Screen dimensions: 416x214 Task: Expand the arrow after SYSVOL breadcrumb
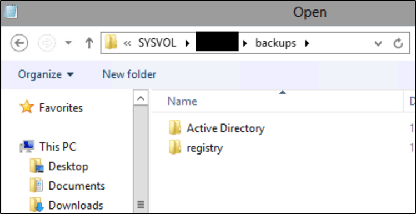tap(188, 43)
